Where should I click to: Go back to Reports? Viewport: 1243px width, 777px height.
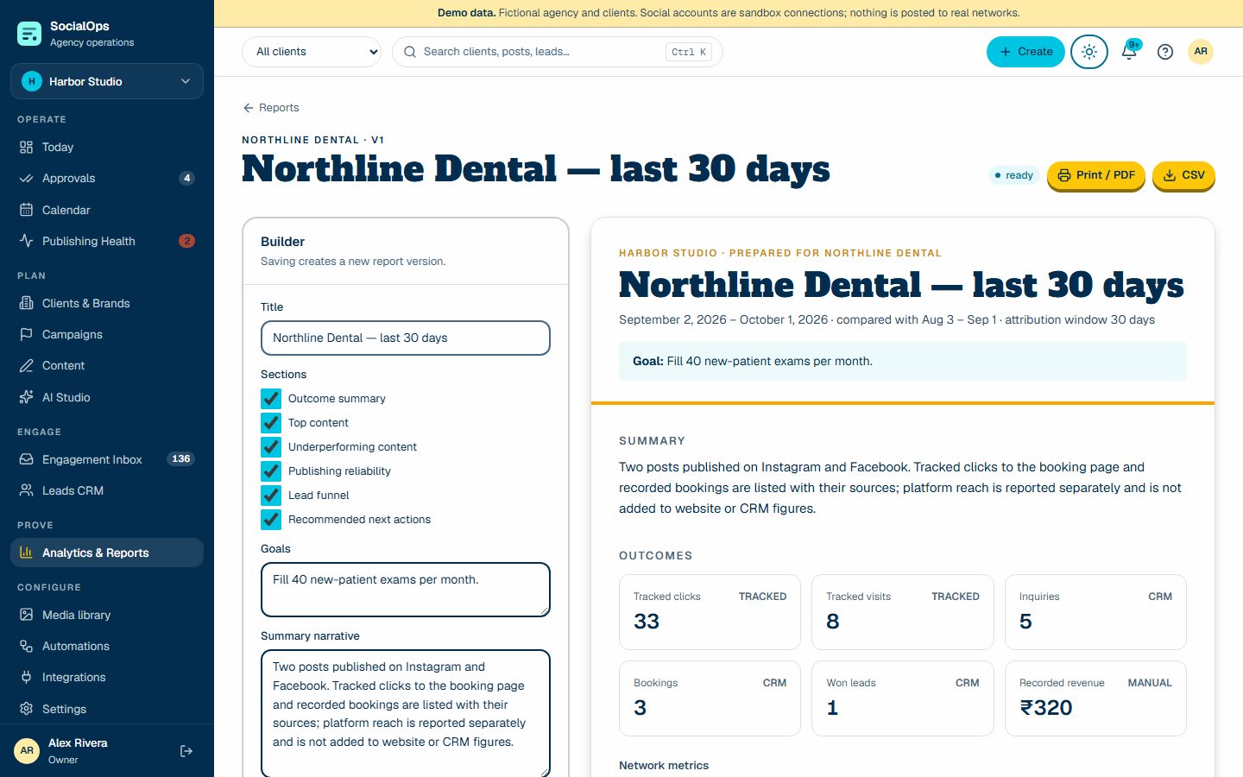[271, 108]
